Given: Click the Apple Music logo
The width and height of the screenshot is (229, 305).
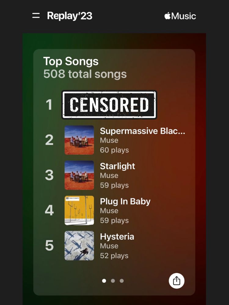Looking at the screenshot, I should pyautogui.click(x=180, y=16).
